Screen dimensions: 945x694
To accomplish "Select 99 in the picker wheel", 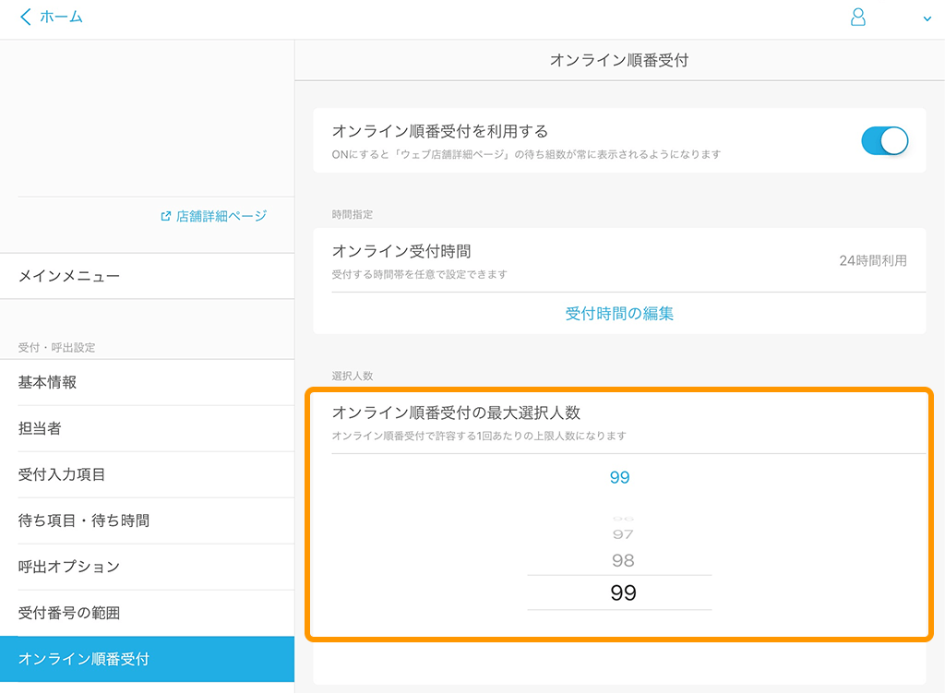I will click(x=623, y=592).
